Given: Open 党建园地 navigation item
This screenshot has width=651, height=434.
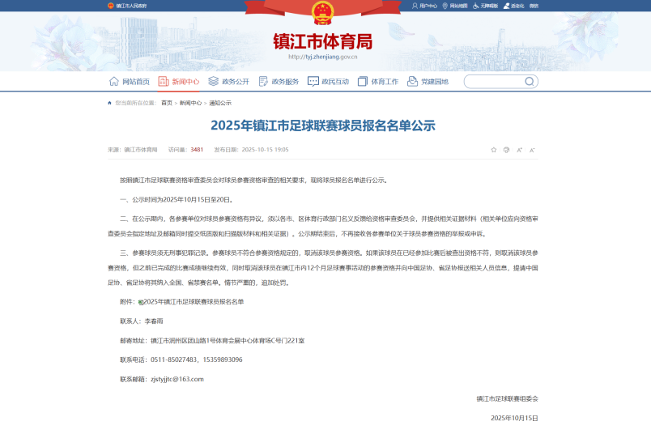Looking at the screenshot, I should [x=428, y=82].
